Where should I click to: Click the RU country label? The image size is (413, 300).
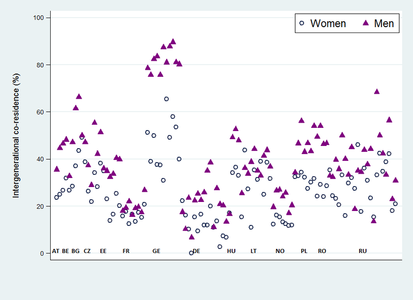(x=363, y=251)
